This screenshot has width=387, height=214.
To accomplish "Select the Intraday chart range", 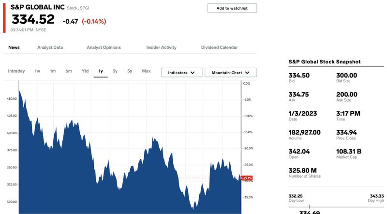I will coord(16,71).
